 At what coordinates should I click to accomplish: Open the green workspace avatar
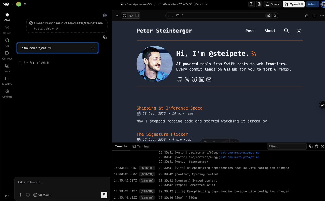(x=18, y=4)
